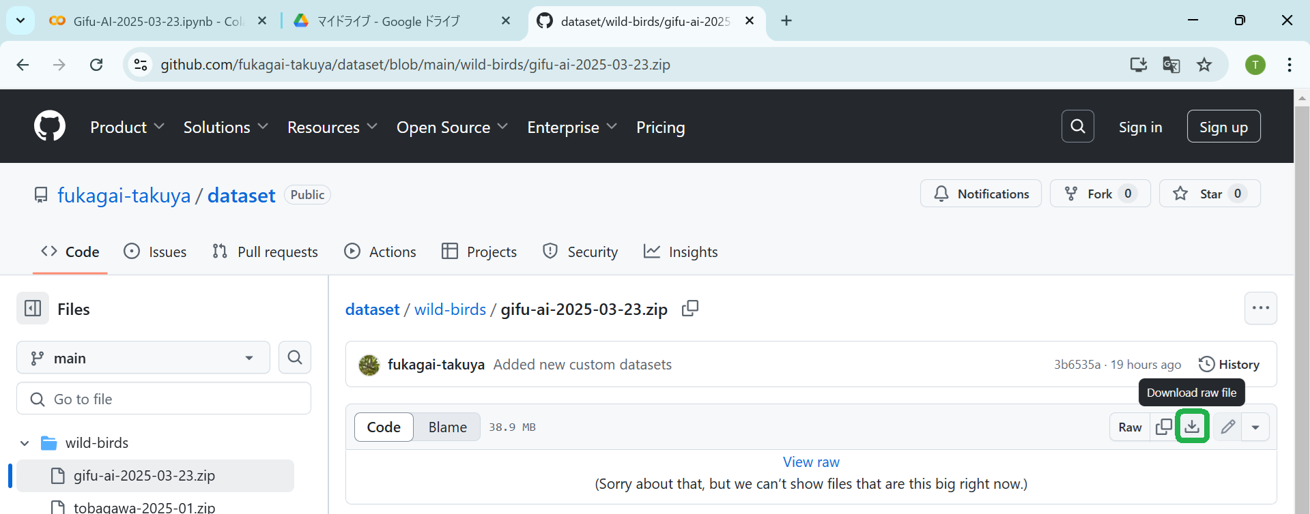The image size is (1310, 514).
Task: Click Sign in
Action: click(x=1140, y=127)
